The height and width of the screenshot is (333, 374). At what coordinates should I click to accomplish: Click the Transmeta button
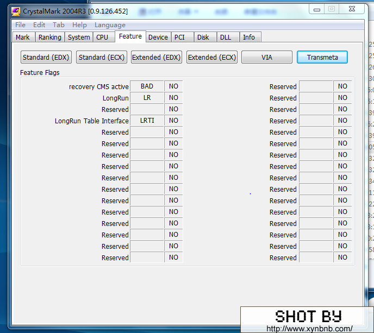pos(322,57)
